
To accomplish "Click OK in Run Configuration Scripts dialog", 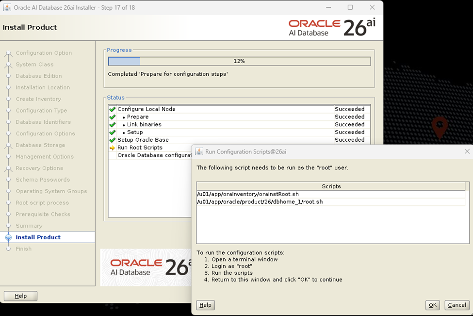I will [433, 305].
